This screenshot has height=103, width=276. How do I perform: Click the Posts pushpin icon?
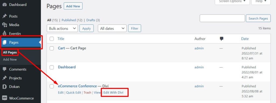pyautogui.click(x=5, y=16)
